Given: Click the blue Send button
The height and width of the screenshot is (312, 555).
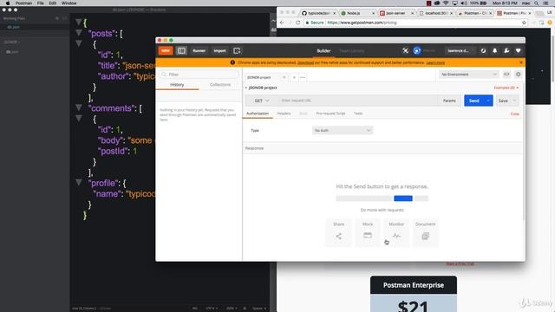Looking at the screenshot, I should point(474,101).
